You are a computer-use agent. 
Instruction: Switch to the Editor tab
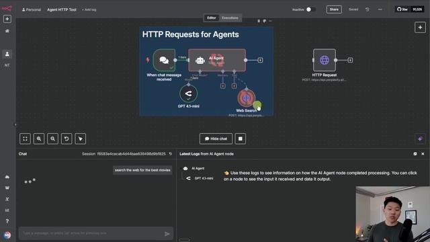coord(212,18)
